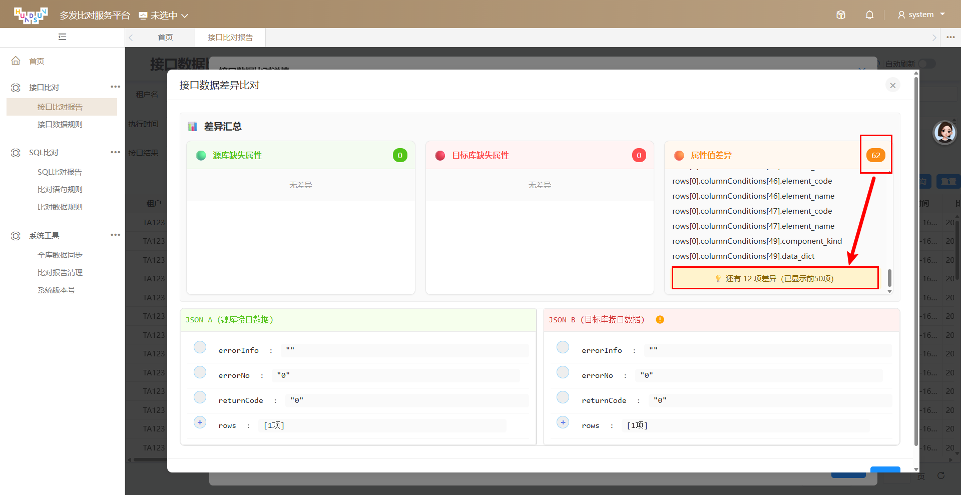Select returnCode circle in JSON A

click(200, 397)
